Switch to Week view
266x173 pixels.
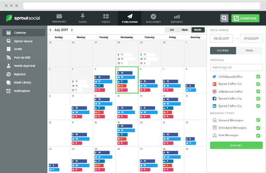point(185,30)
